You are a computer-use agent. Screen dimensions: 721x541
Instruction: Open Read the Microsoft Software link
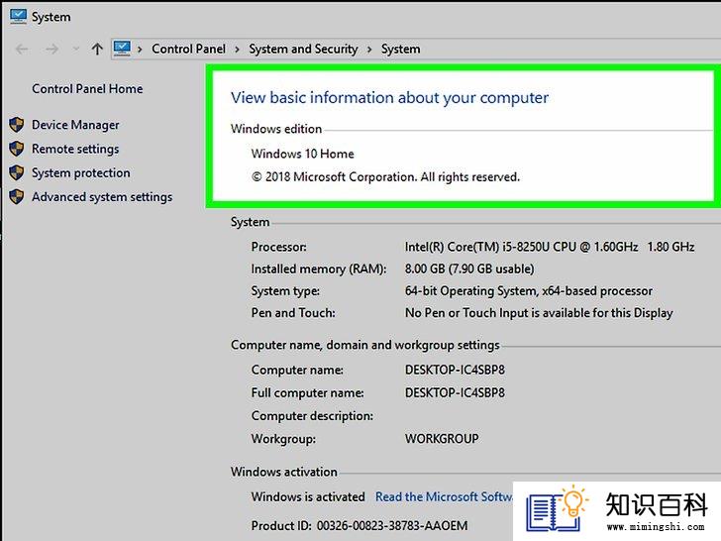coord(444,496)
